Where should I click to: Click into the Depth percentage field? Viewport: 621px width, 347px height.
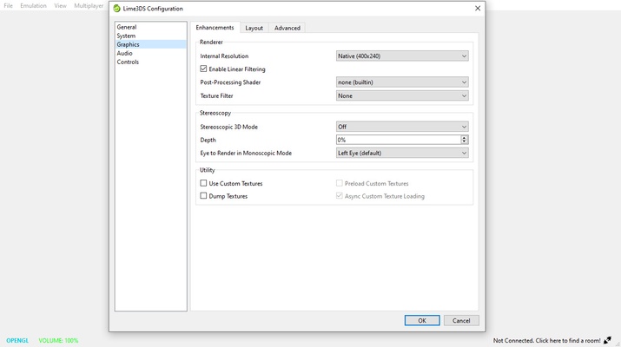(398, 140)
